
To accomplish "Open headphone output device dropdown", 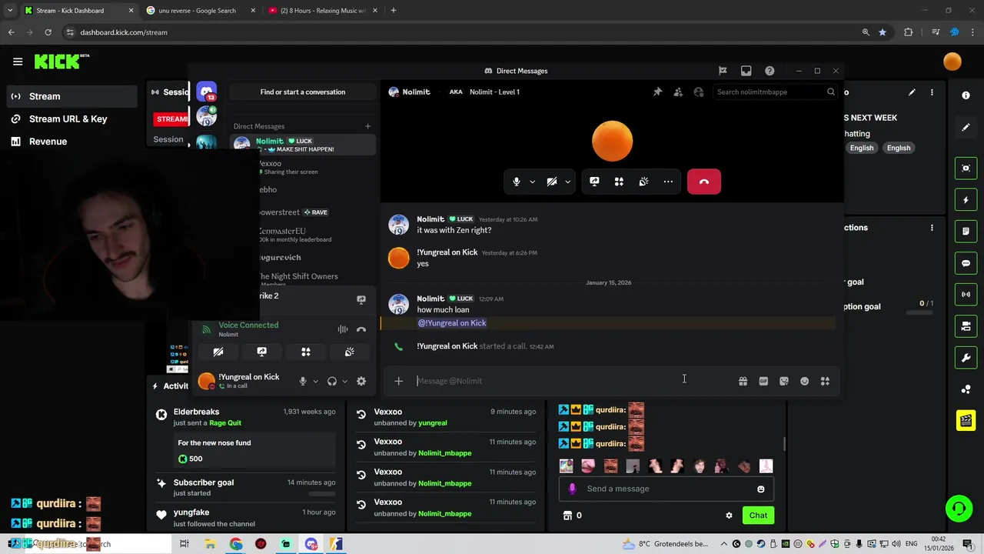I will (x=344, y=381).
